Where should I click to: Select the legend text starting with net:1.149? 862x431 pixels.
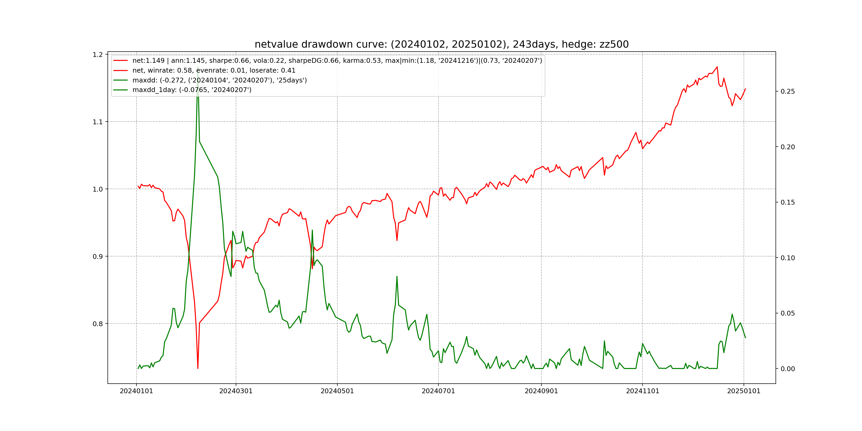(x=337, y=61)
